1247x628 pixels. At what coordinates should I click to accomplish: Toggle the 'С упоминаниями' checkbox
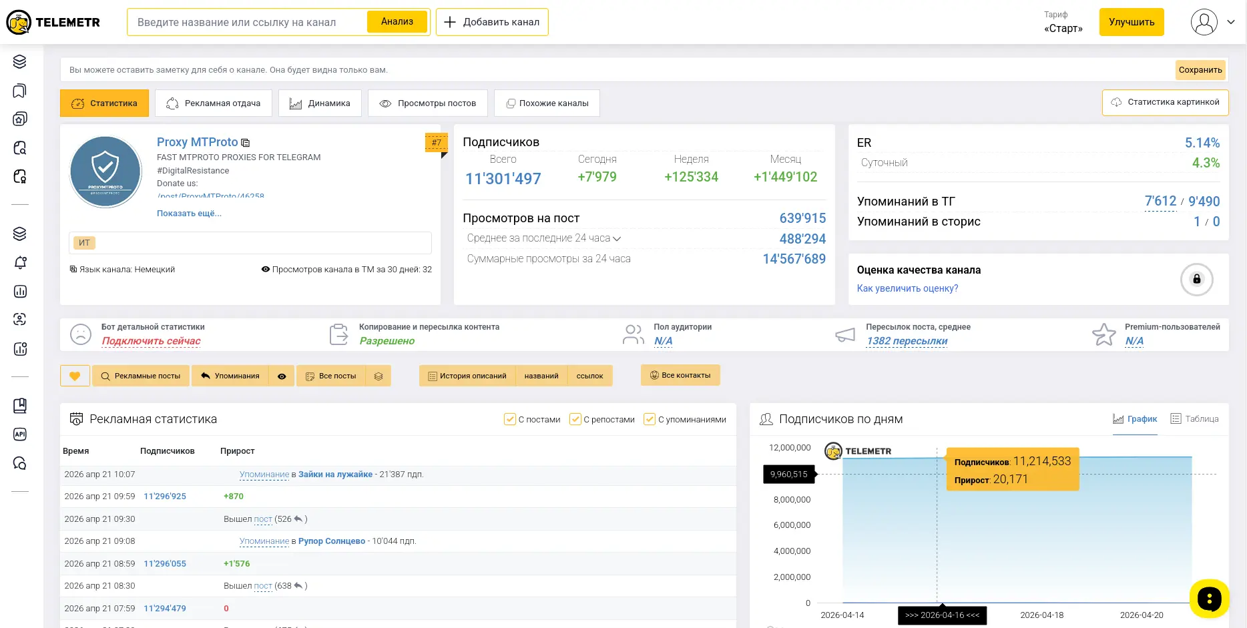(x=650, y=419)
